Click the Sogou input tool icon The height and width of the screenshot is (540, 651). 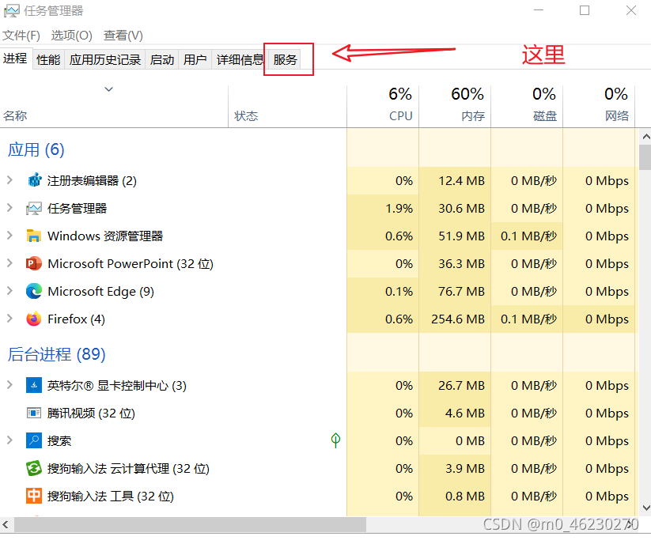34,496
